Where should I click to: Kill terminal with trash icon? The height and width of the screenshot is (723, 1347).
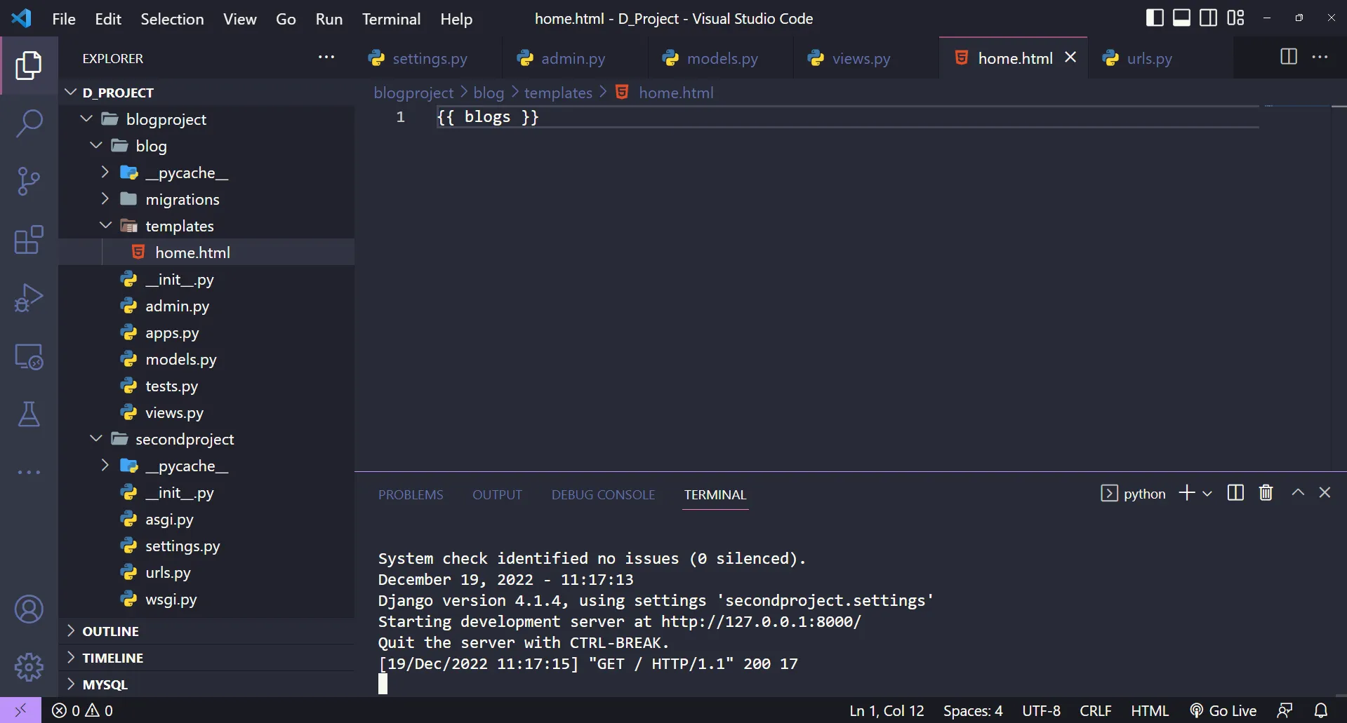1266,493
